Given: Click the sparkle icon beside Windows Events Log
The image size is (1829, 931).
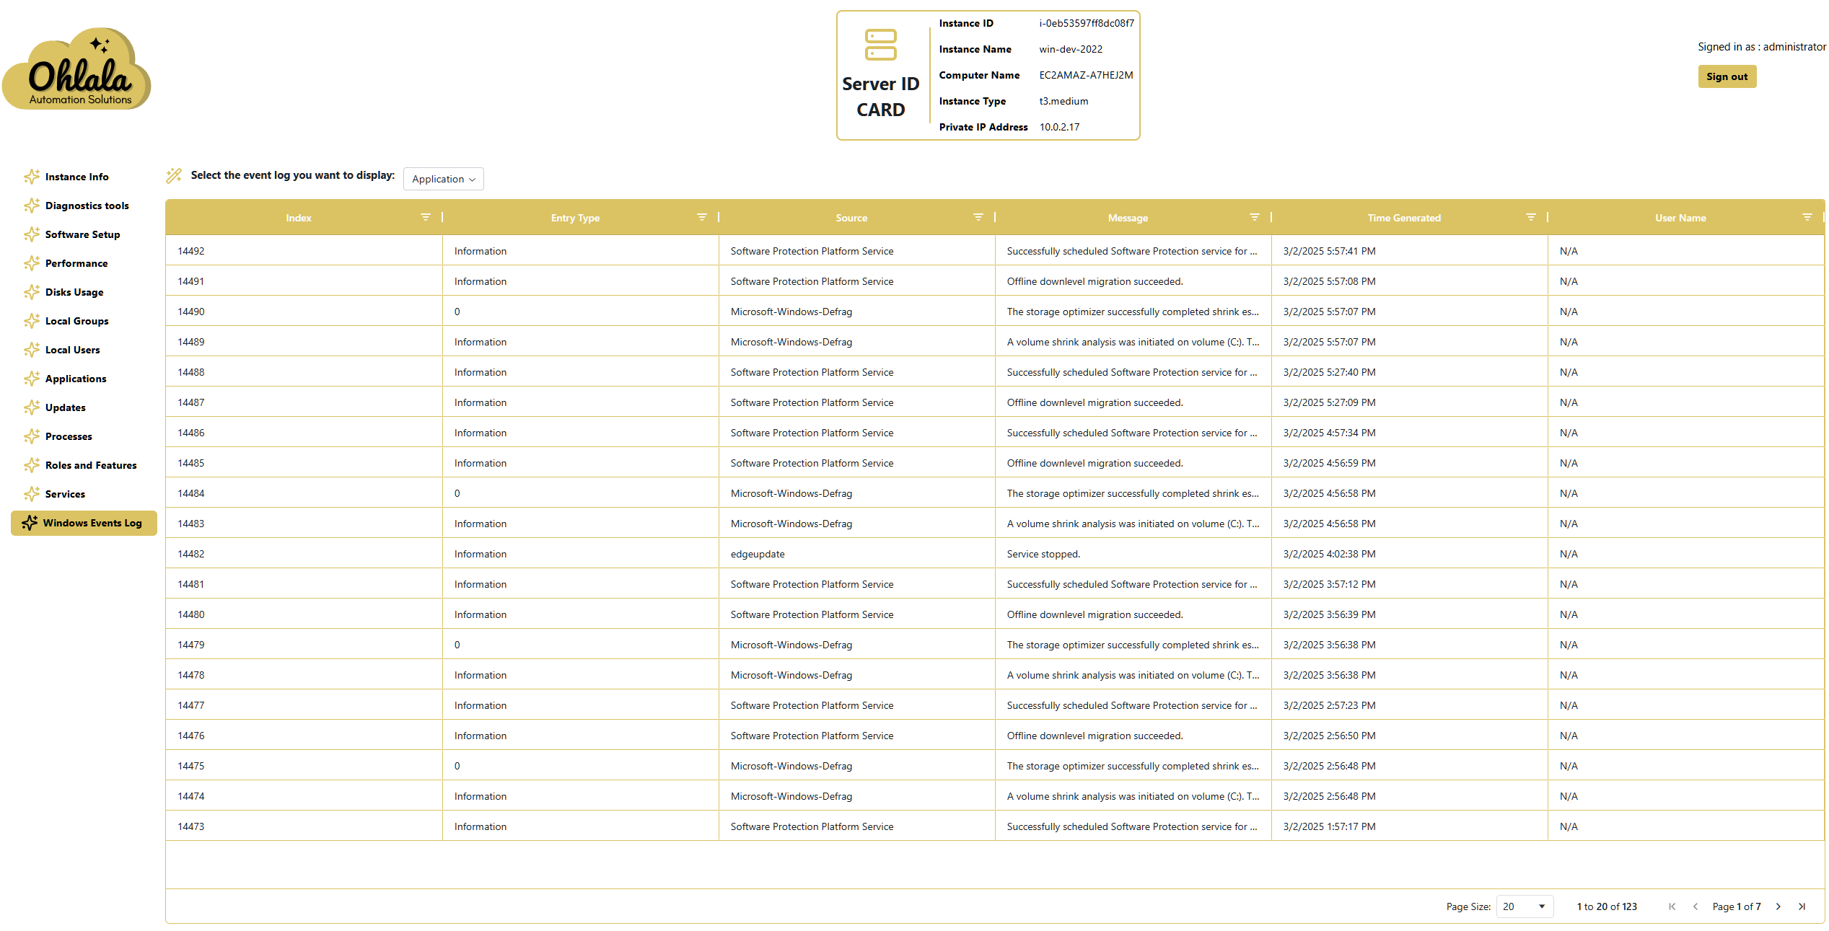Looking at the screenshot, I should [x=30, y=523].
